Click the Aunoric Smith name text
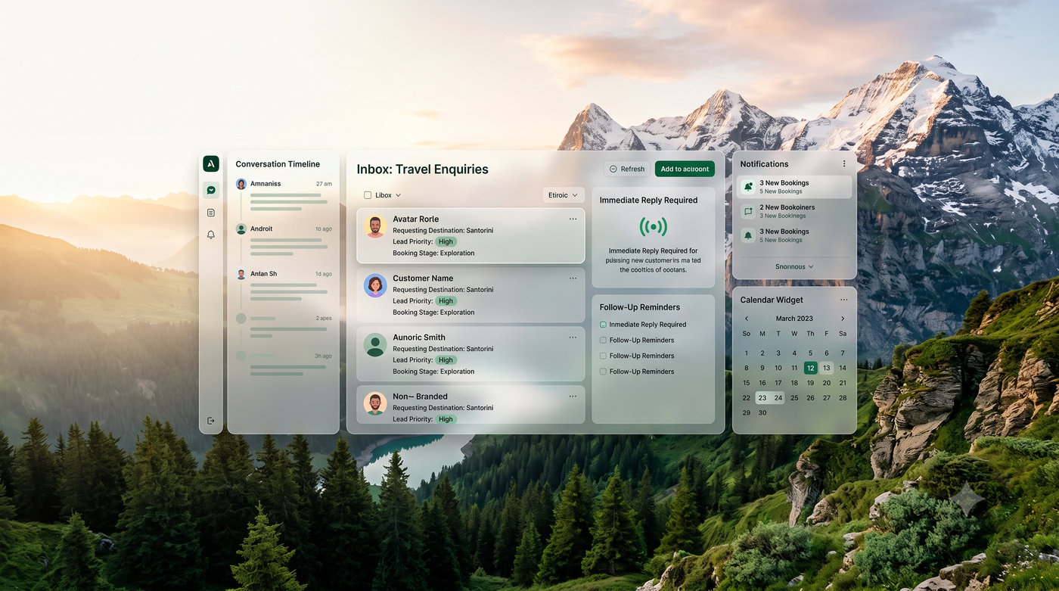The height and width of the screenshot is (591, 1059). 419,337
